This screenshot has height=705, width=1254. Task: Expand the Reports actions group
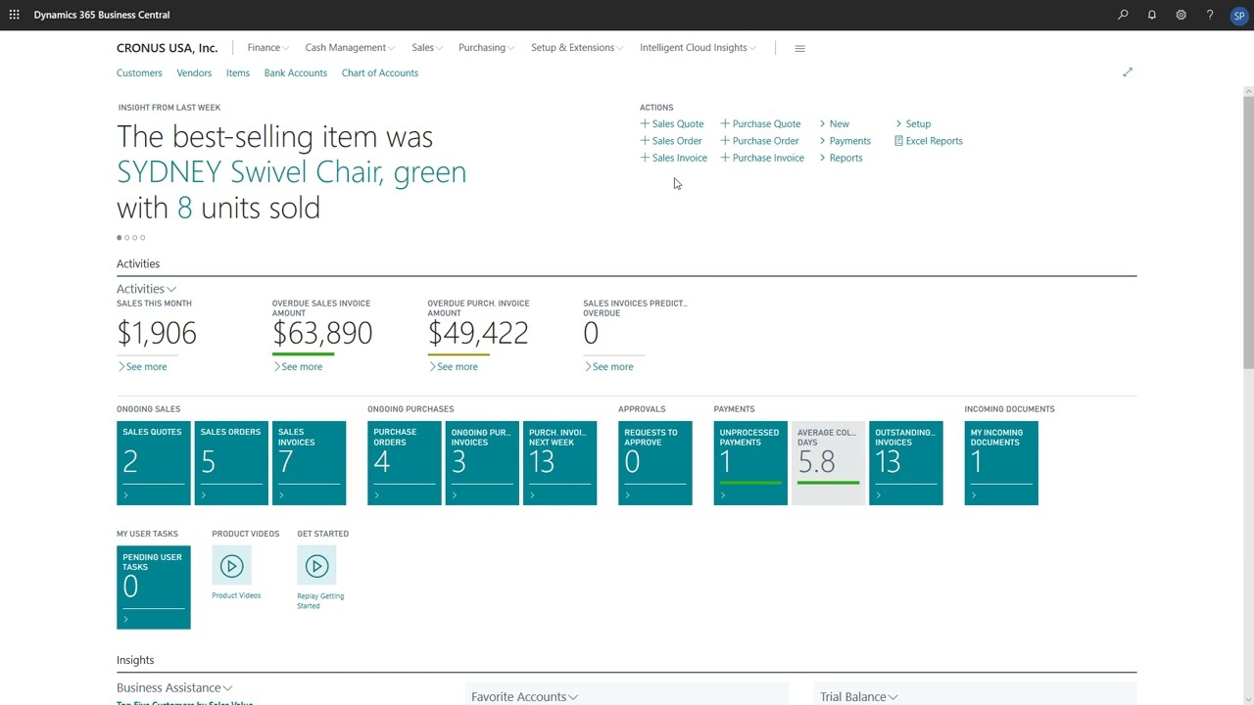[842, 158]
